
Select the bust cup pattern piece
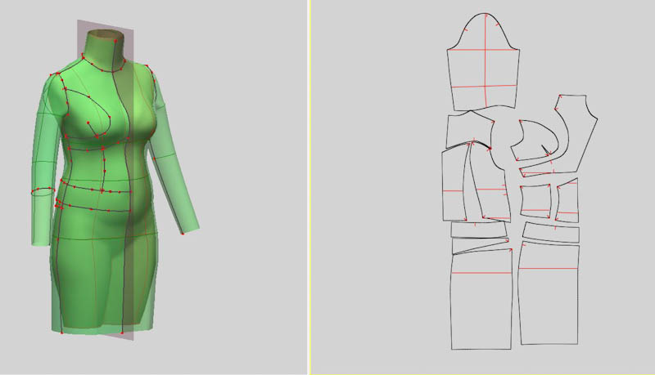tap(534, 141)
